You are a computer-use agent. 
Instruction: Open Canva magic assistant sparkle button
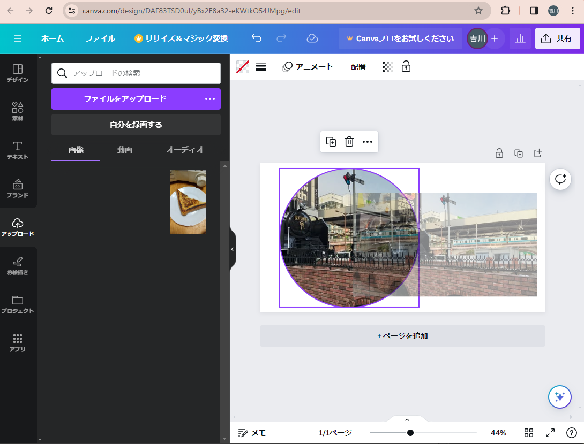(x=560, y=396)
